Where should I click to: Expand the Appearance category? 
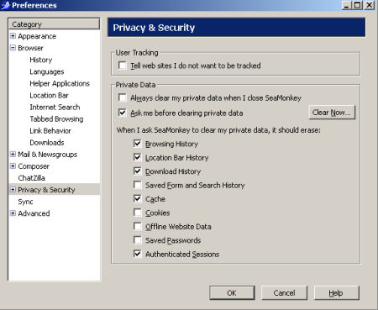(13, 36)
